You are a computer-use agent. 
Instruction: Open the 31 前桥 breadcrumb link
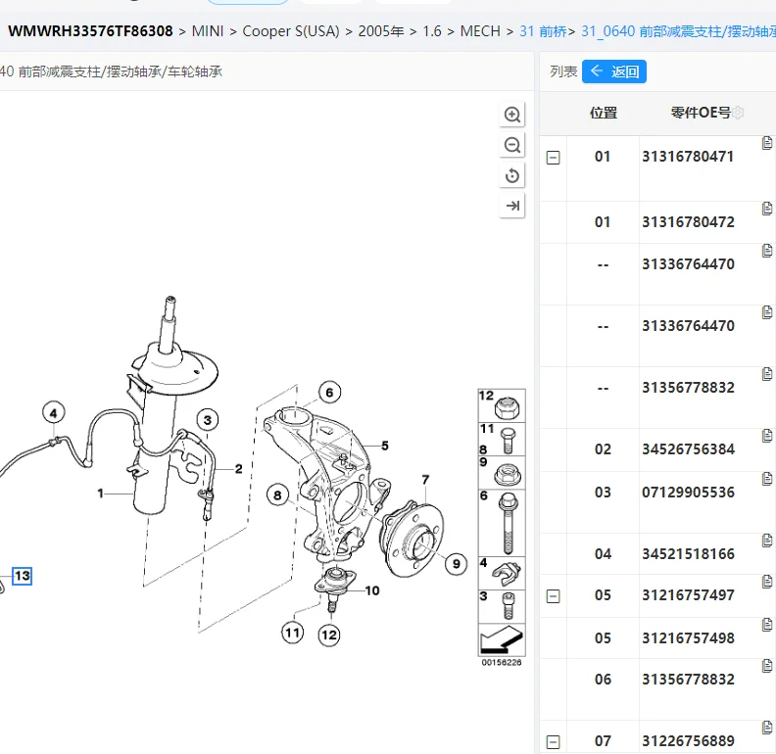tap(543, 31)
